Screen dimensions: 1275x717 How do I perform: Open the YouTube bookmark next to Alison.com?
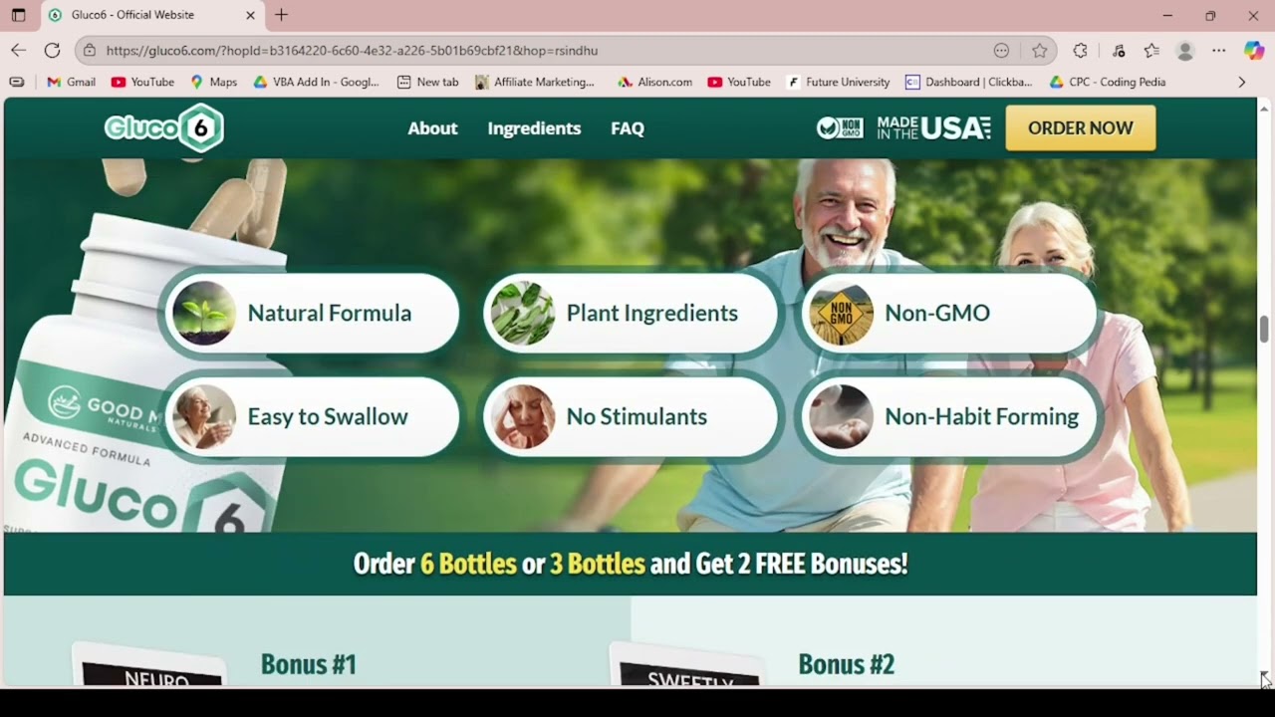(x=739, y=82)
